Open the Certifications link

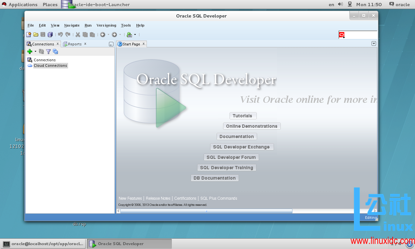[185, 198]
